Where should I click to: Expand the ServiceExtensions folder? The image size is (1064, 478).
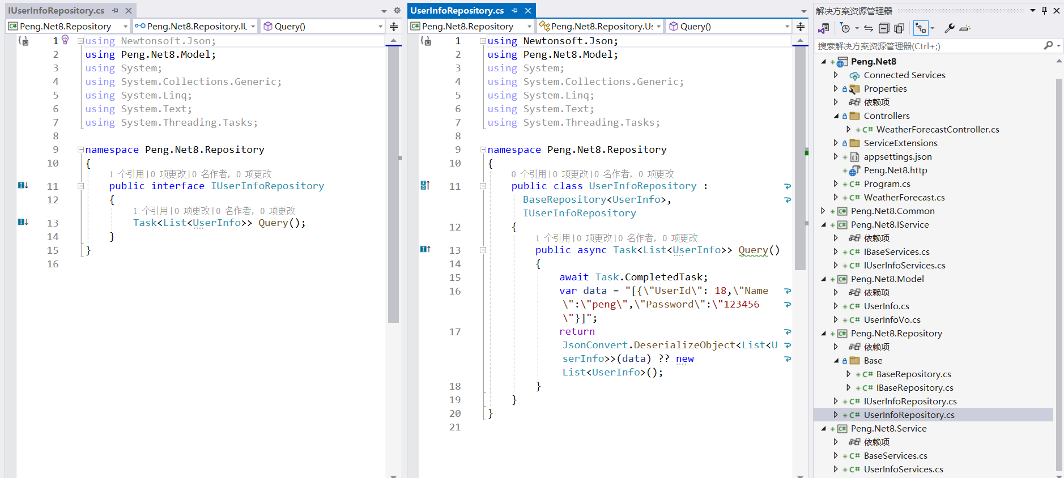(x=836, y=143)
